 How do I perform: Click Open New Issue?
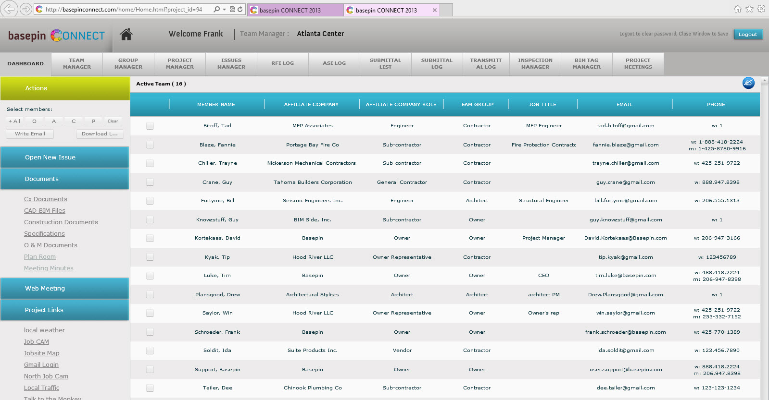tap(64, 158)
